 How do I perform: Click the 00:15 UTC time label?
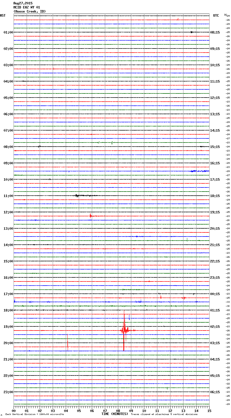215,294
